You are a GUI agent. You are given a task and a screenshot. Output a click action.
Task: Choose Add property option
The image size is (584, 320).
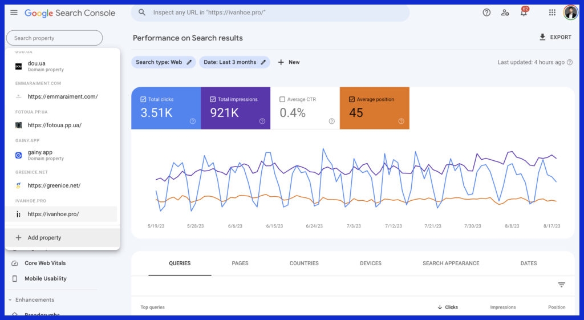(x=62, y=237)
